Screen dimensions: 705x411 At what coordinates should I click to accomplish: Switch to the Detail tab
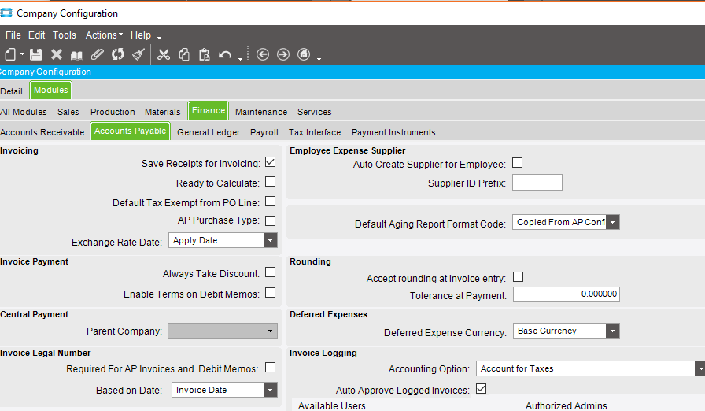coord(11,91)
